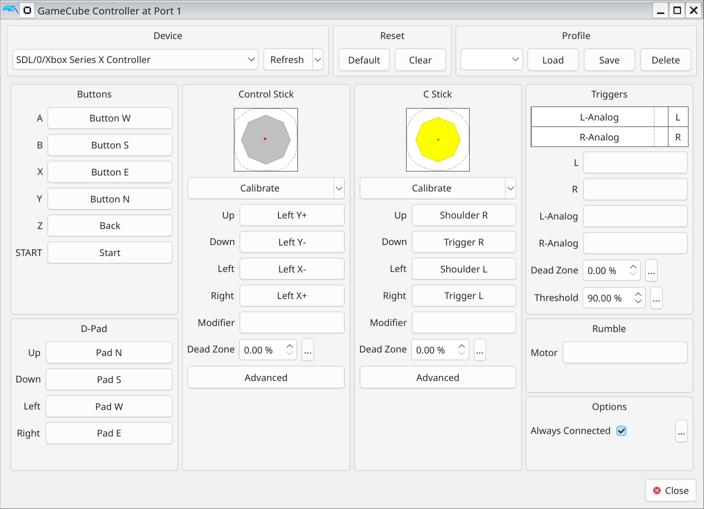704x509 pixels.
Task: Remap the Y button set to Button N
Action: click(110, 199)
